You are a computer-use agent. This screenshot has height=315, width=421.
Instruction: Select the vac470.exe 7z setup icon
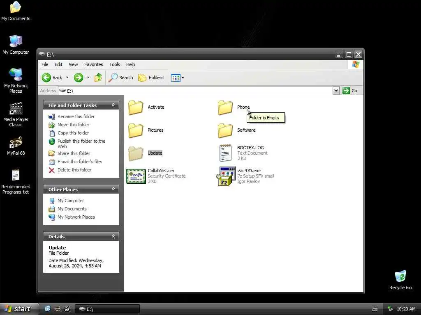pyautogui.click(x=226, y=176)
